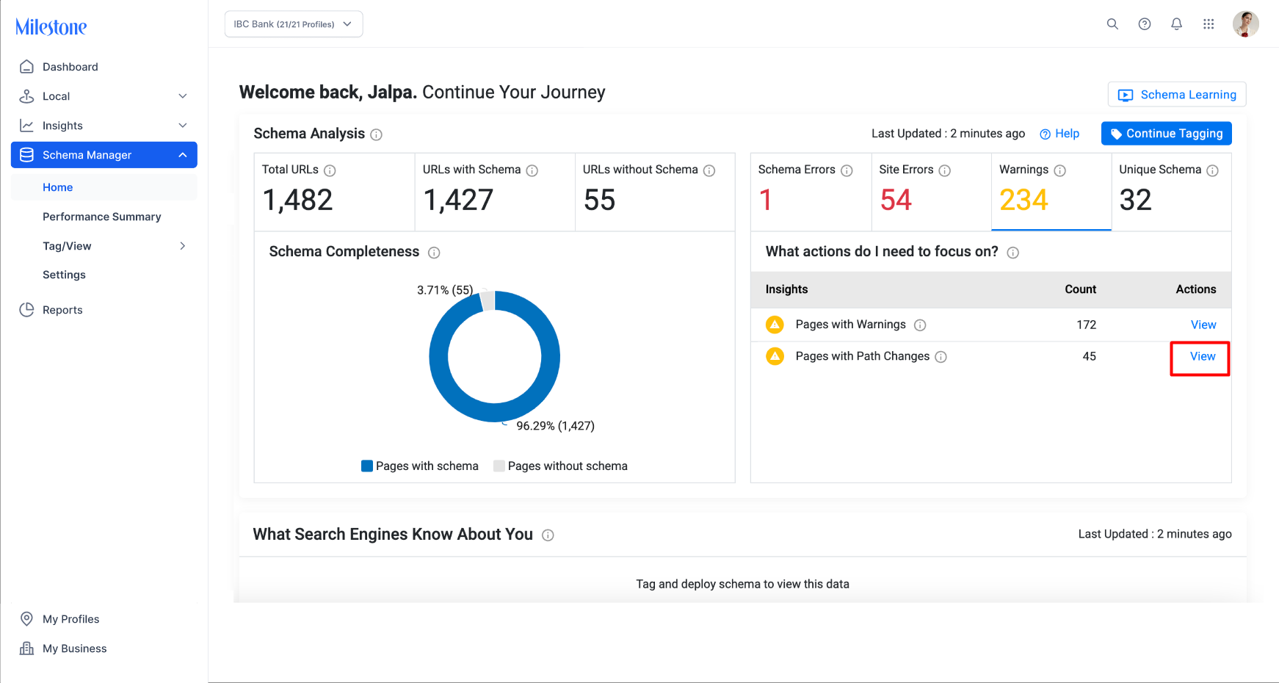Click info icon beside Total URLs
The image size is (1279, 683).
click(330, 170)
